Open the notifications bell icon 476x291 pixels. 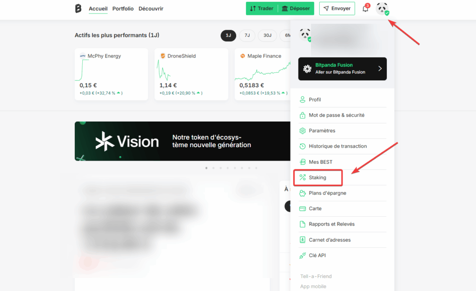(365, 8)
